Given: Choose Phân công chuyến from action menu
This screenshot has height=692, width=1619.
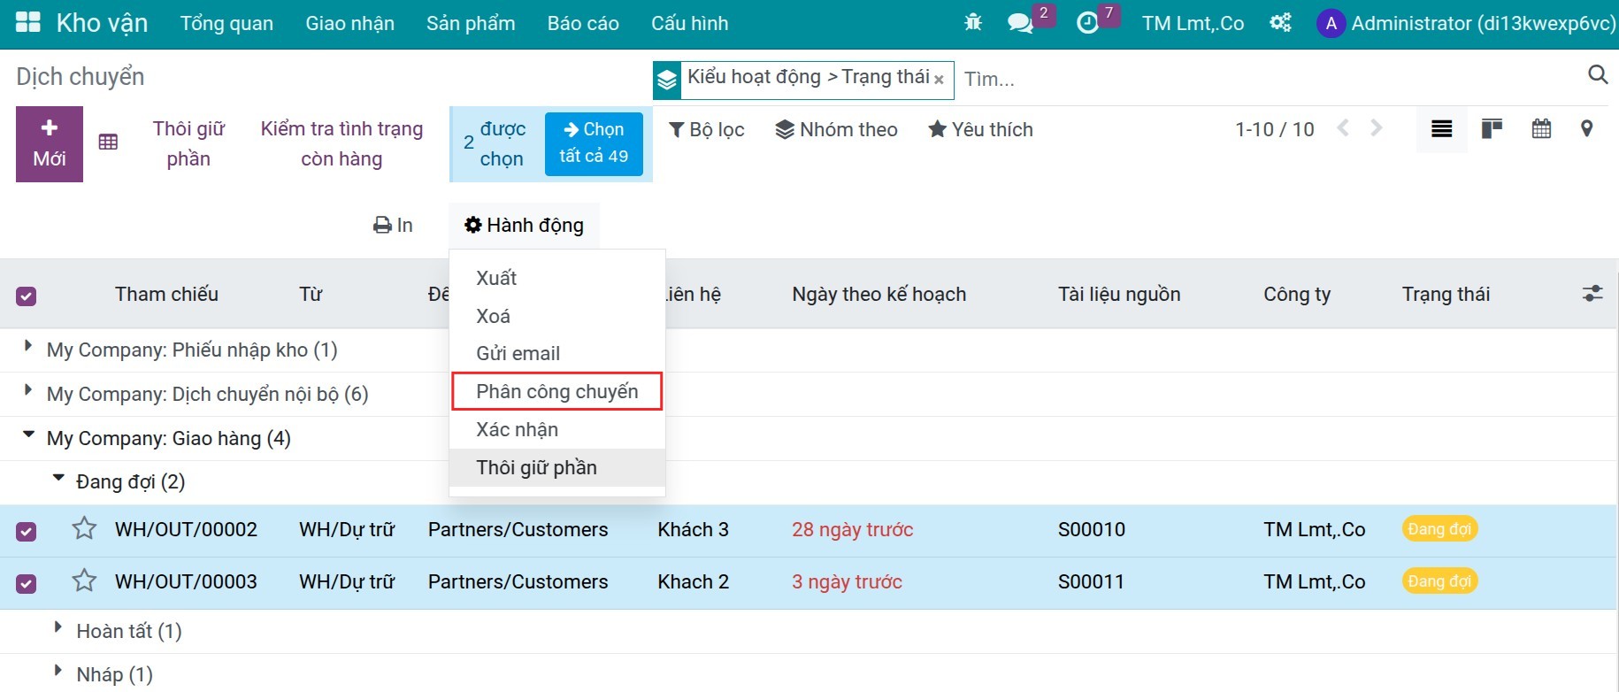Looking at the screenshot, I should pos(557,391).
